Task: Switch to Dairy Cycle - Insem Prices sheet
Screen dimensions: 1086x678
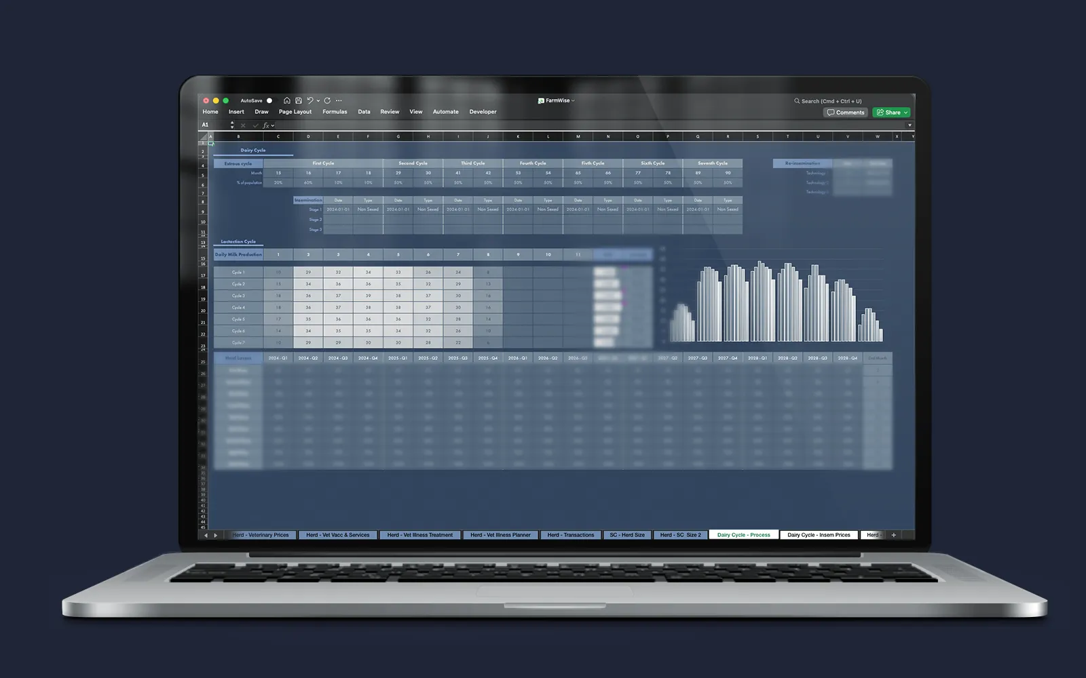Action: (819, 535)
